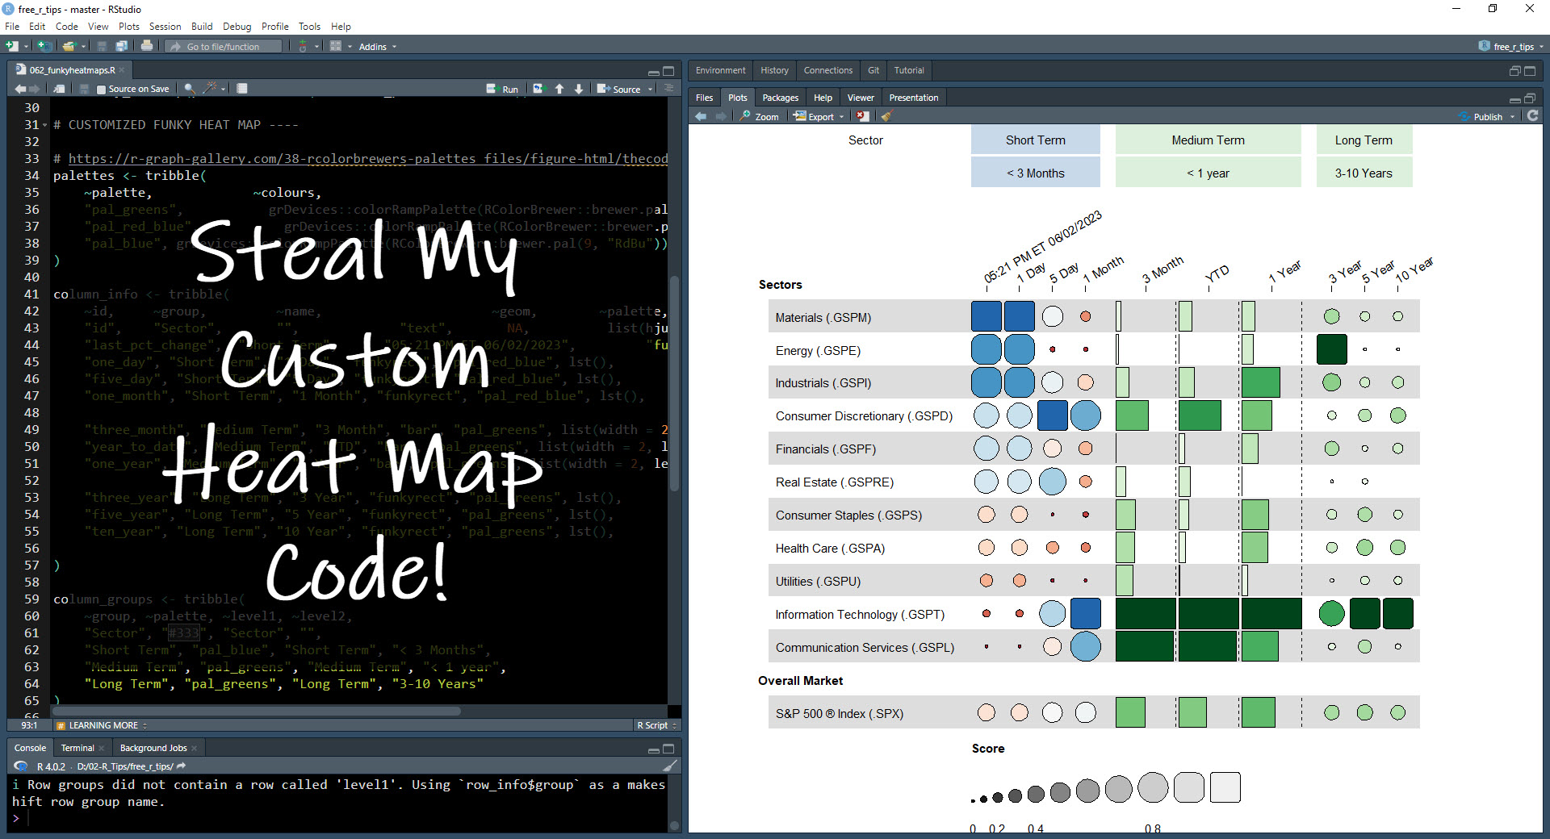Switch to the History tab
Image resolution: width=1550 pixels, height=839 pixels.
point(774,71)
